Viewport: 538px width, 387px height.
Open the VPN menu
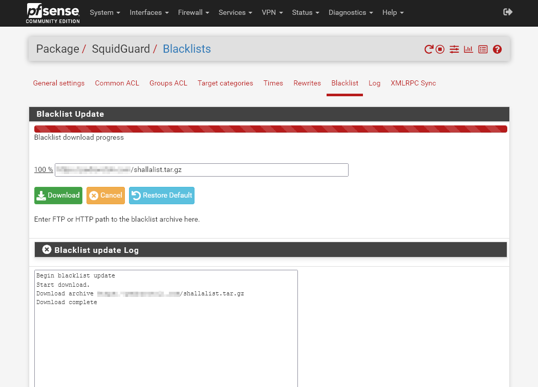coord(272,12)
